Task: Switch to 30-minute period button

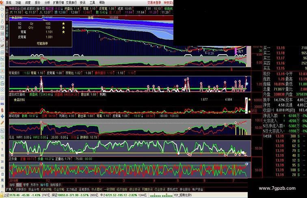Action: pos(2,162)
